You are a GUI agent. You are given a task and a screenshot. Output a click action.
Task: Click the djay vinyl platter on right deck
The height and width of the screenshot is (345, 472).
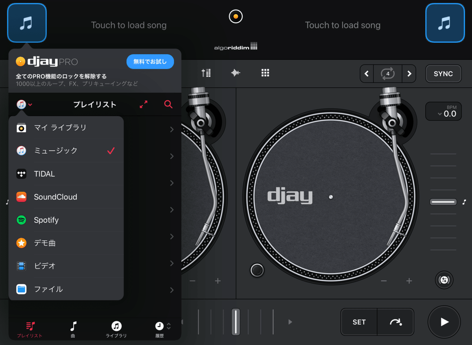point(330,197)
